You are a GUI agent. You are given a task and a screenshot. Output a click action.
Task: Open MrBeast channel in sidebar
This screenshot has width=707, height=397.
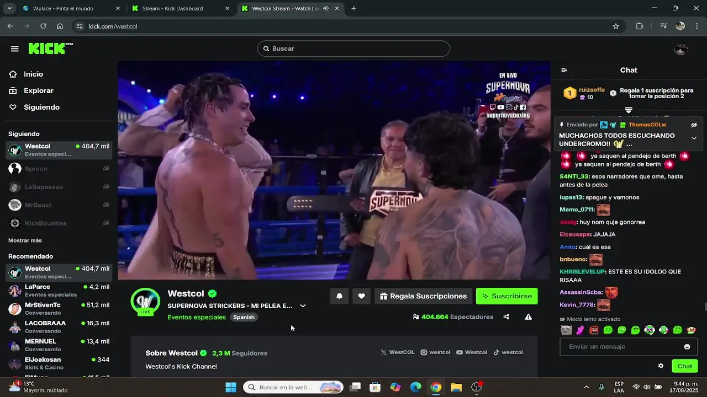tap(59, 205)
